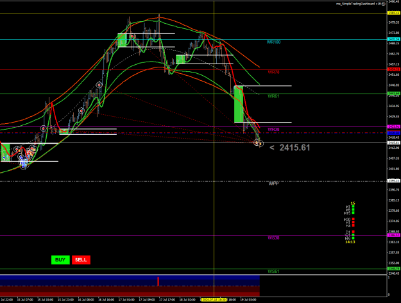
Task: Click the red WR78 price tag on the axis
Action: (x=394, y=69)
